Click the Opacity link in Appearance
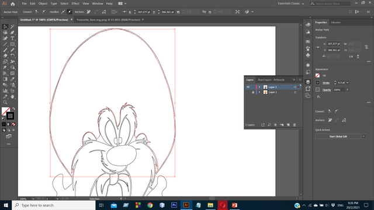The height and width of the screenshot is (210, 374). coord(327,90)
